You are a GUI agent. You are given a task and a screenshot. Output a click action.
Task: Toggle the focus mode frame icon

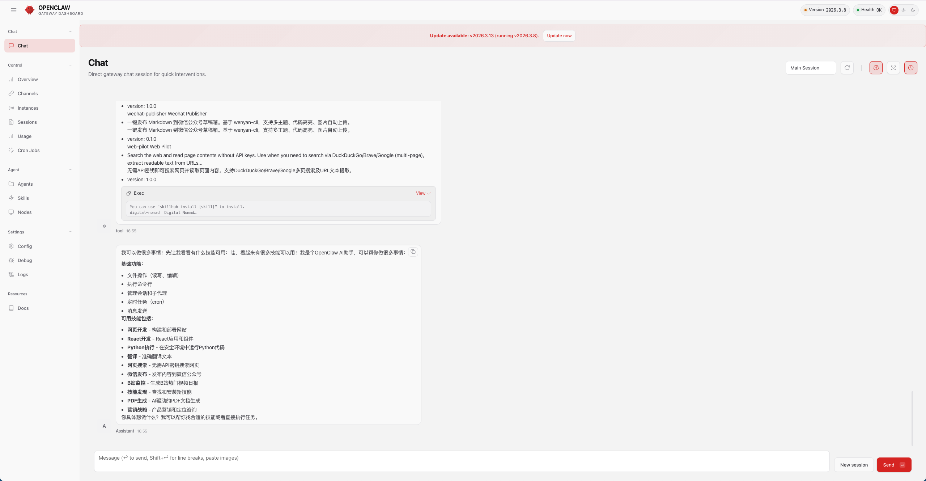[x=893, y=68]
